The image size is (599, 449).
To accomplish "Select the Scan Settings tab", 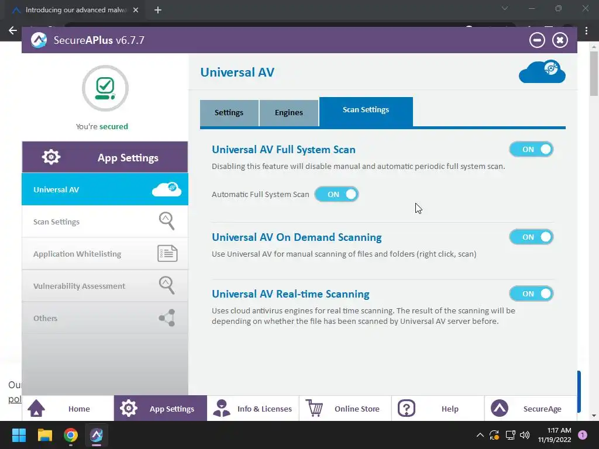I will tap(366, 111).
